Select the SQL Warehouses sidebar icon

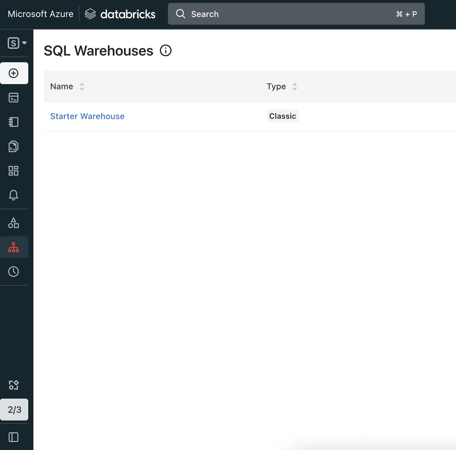point(14,247)
